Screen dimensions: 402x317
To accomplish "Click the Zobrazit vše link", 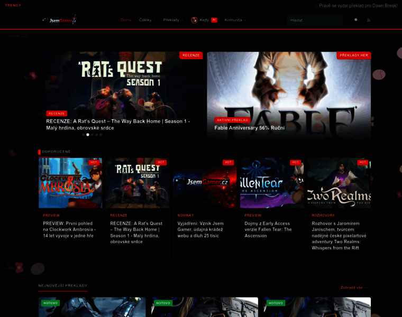I will 354,287.
